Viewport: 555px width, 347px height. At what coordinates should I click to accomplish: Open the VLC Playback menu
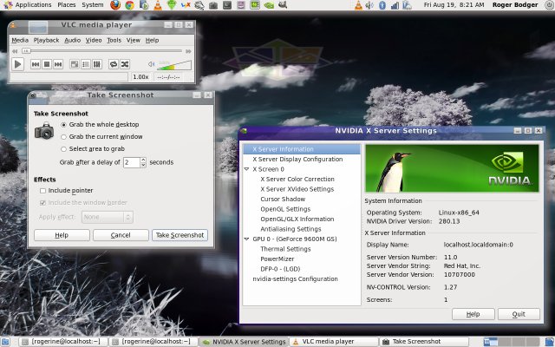pyautogui.click(x=46, y=40)
